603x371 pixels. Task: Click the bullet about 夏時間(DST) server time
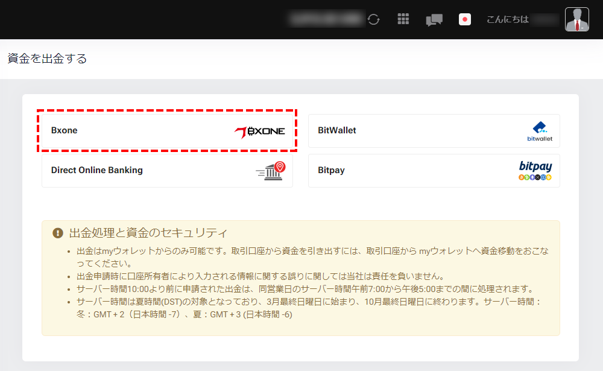tap(309, 308)
